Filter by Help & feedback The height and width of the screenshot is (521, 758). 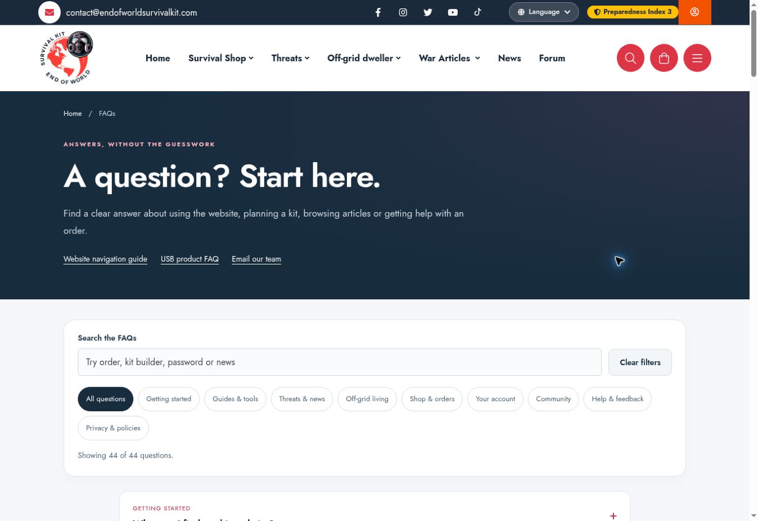point(617,399)
